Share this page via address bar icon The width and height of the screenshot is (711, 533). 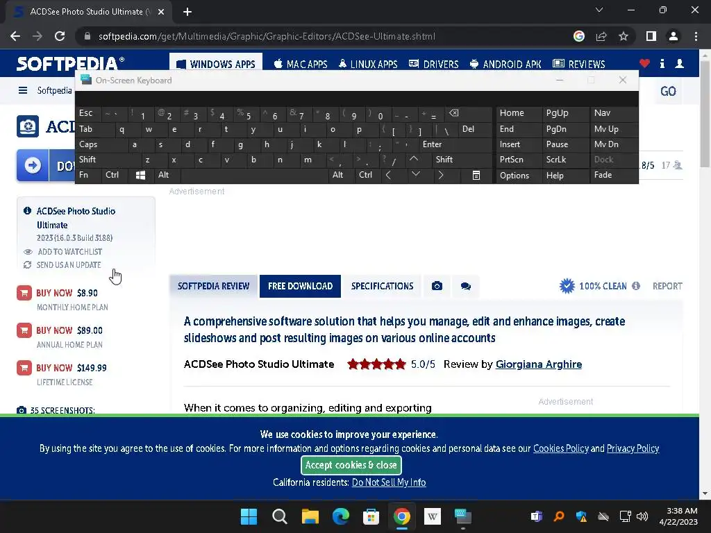click(601, 36)
